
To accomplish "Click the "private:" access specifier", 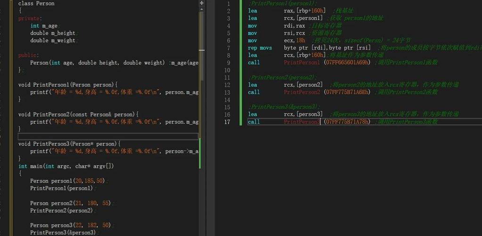I will [30, 18].
